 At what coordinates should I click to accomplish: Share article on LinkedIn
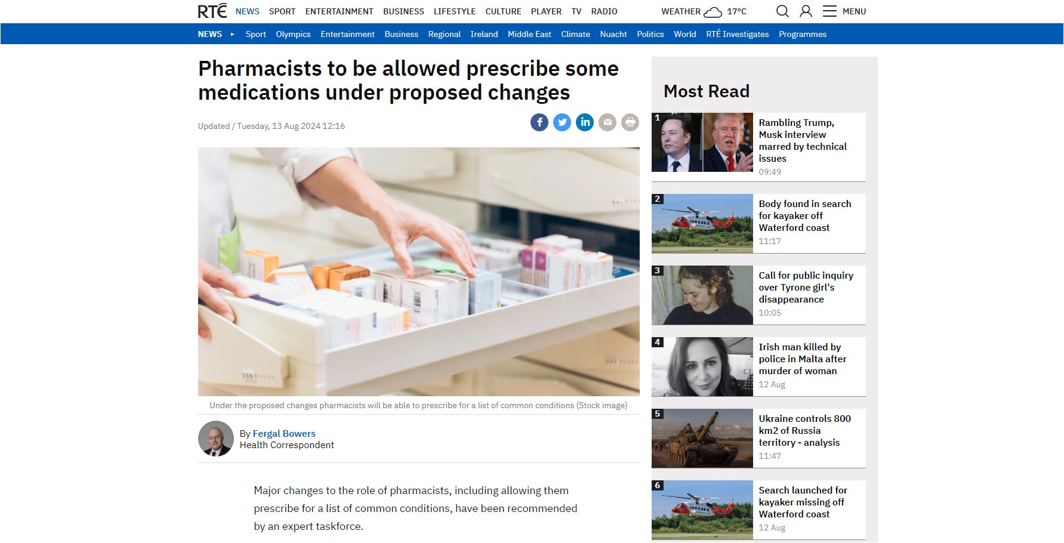click(x=585, y=122)
